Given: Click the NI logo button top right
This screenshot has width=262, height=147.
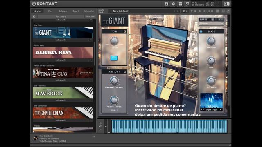Looking at the screenshot, I should pyautogui.click(x=226, y=4).
